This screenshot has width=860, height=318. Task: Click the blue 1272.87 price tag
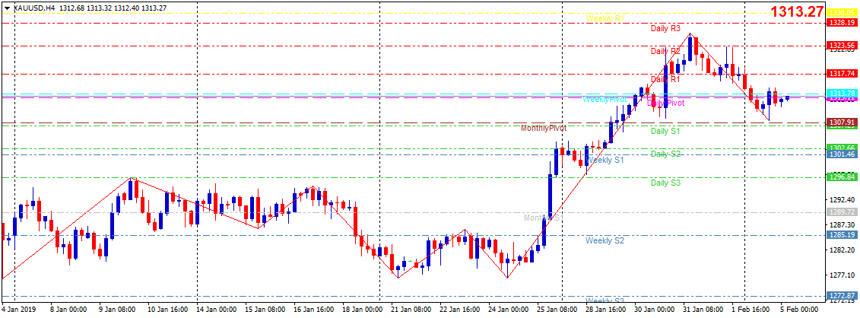tap(840, 295)
